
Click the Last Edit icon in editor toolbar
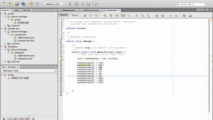(85, 15)
